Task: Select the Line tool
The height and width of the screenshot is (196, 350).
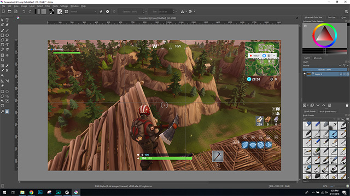Action: point(7,30)
